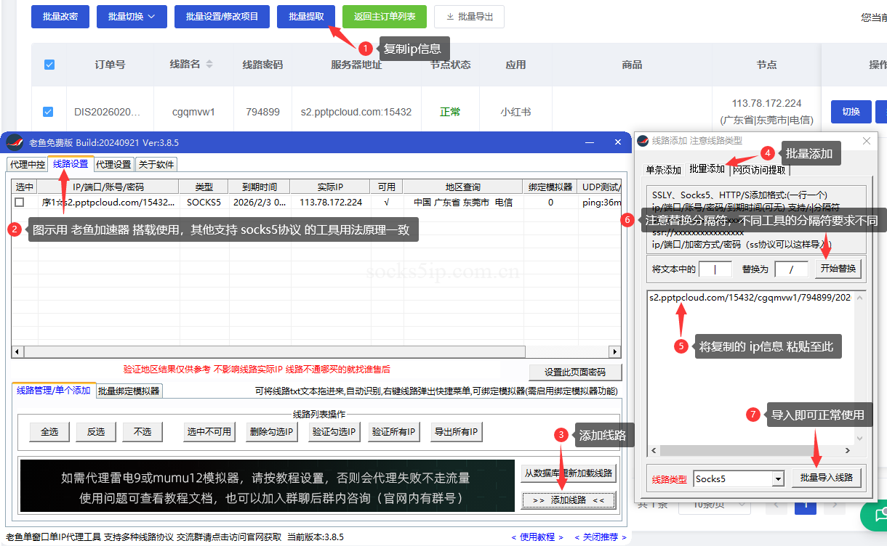Viewport: 887px width, 546px height.
Task: Switch to the 代理设置 tab
Action: [113, 163]
